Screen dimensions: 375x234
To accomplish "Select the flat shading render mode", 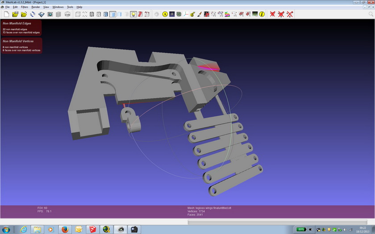I will pos(112,14).
